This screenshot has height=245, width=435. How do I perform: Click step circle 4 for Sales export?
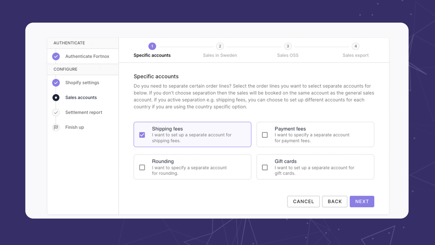click(355, 46)
